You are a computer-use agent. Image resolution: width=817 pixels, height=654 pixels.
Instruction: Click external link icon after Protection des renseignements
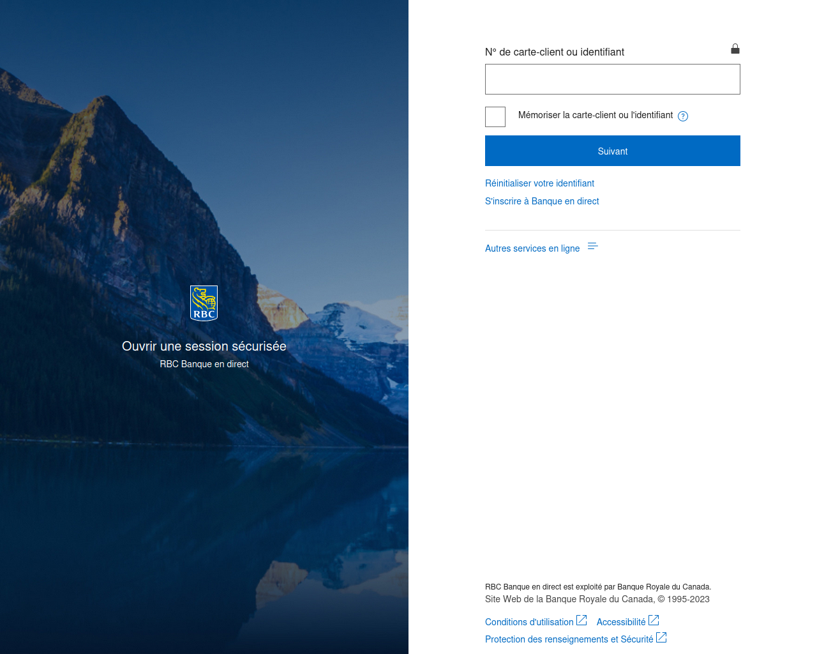pyautogui.click(x=661, y=637)
